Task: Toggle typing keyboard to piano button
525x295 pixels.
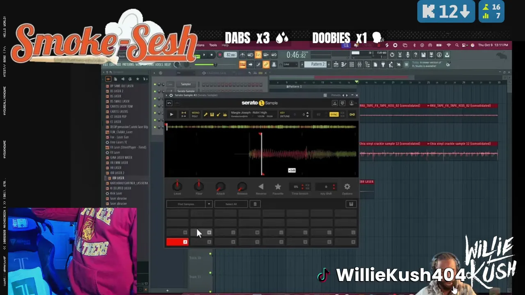Action: (242, 64)
